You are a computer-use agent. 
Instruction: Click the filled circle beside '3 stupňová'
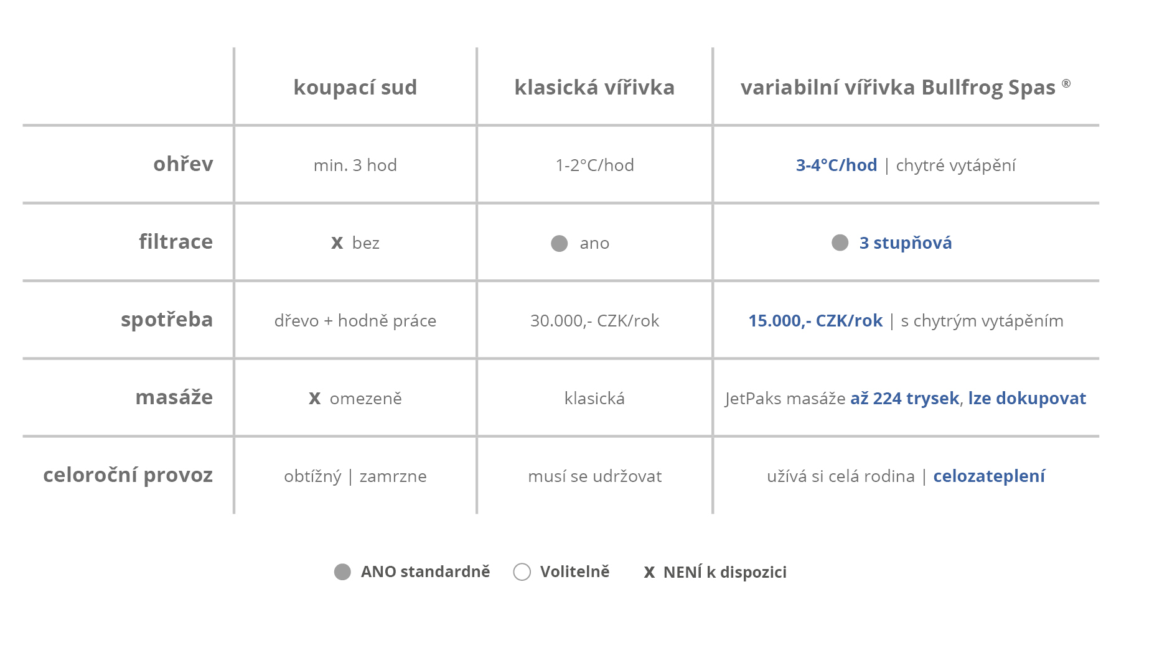pyautogui.click(x=840, y=243)
